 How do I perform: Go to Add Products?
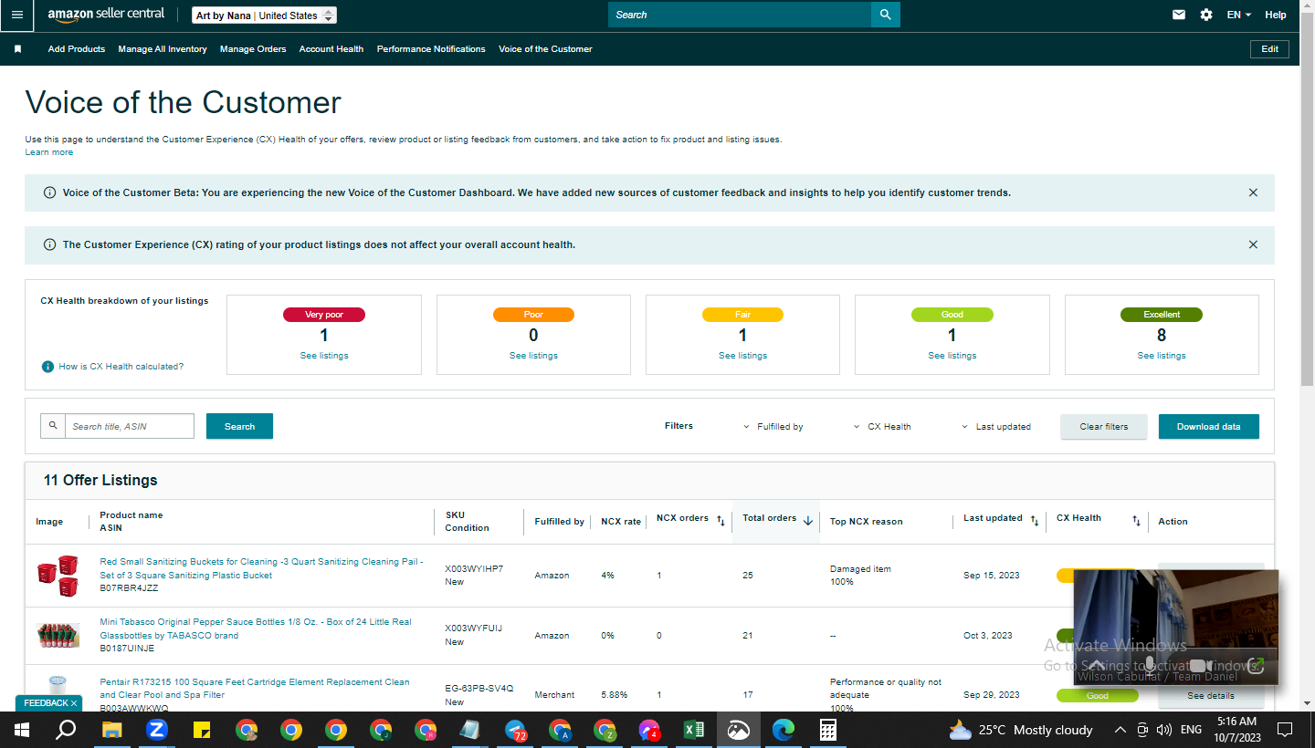(x=77, y=49)
